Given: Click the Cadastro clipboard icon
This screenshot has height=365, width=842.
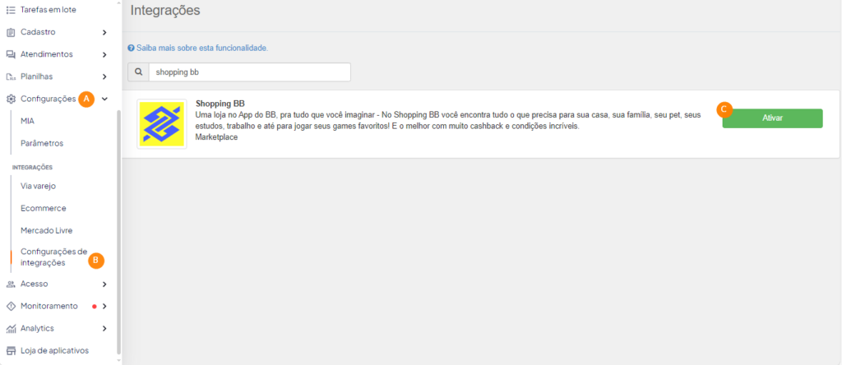Looking at the screenshot, I should coord(10,32).
